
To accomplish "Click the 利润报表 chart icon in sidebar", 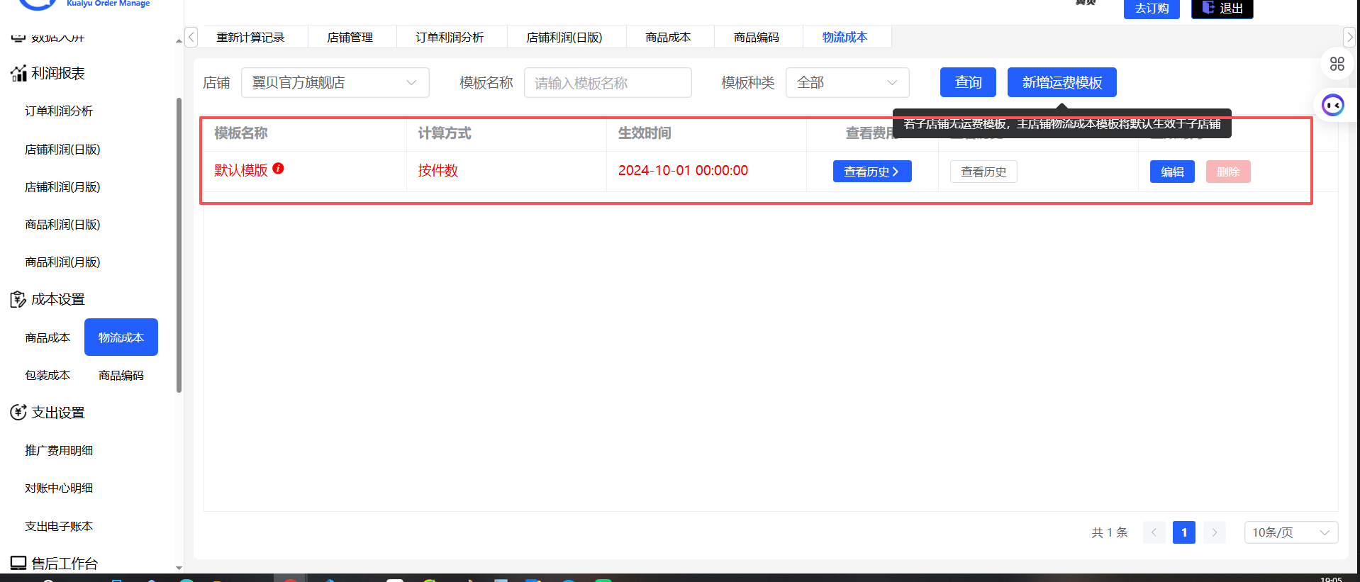I will click(18, 74).
